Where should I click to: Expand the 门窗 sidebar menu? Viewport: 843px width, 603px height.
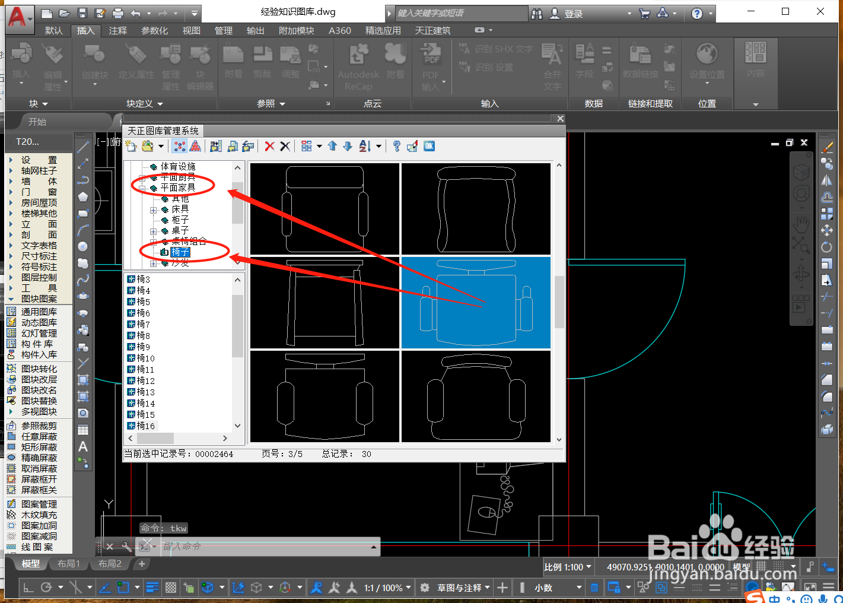[39, 192]
